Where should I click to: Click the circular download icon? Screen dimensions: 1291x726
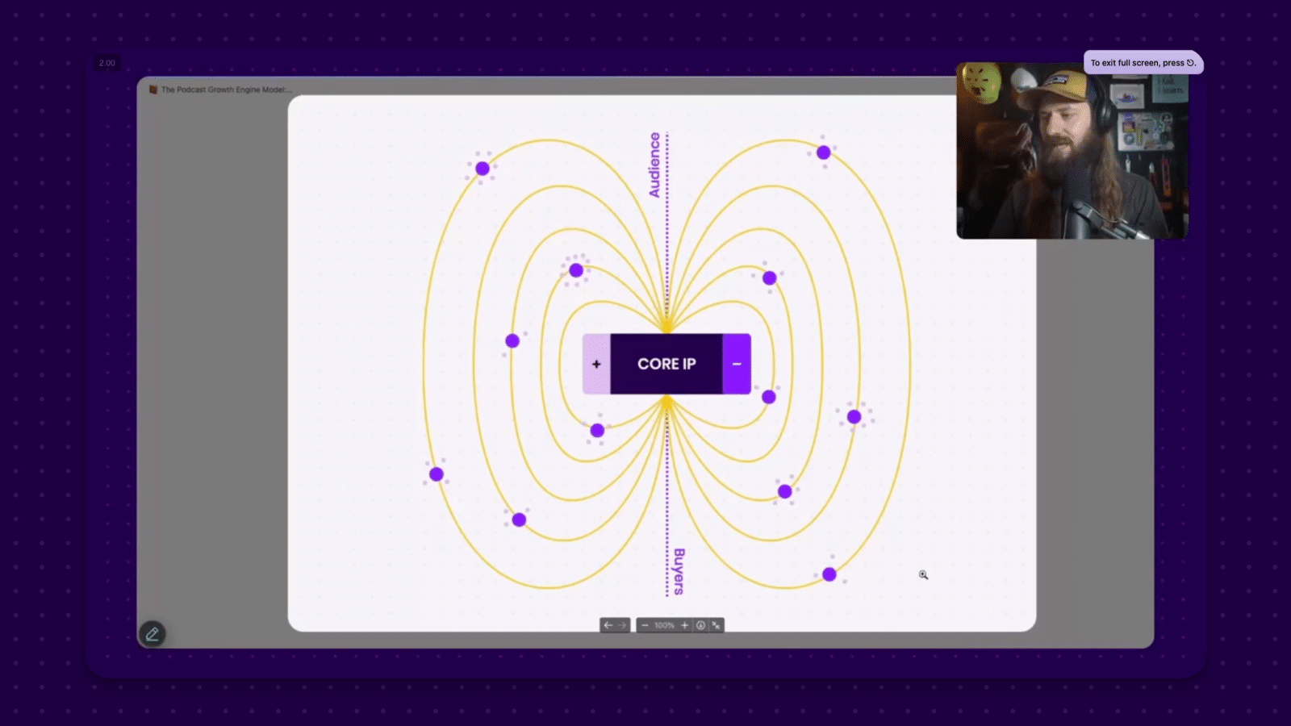(x=700, y=625)
